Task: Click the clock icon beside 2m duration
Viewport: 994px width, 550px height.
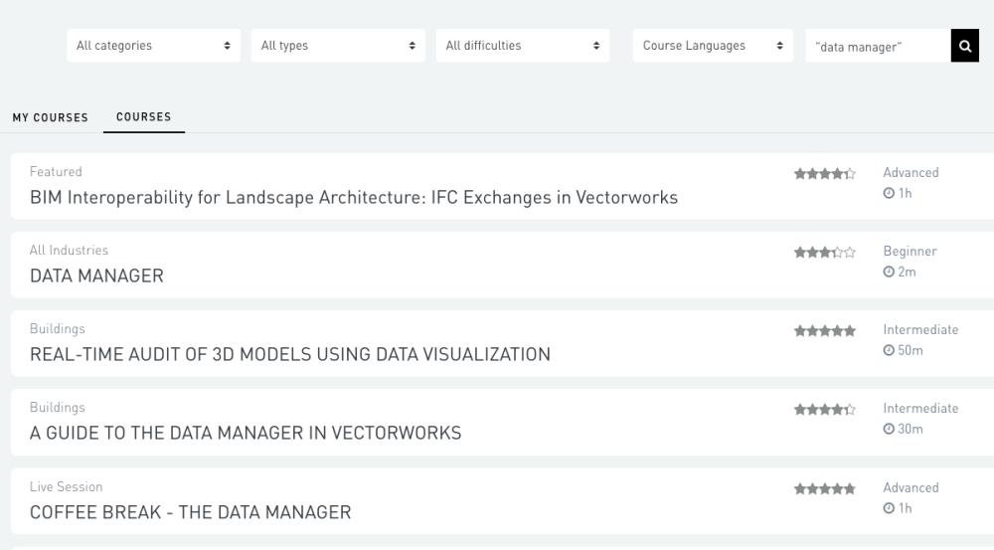Action: coord(889,273)
